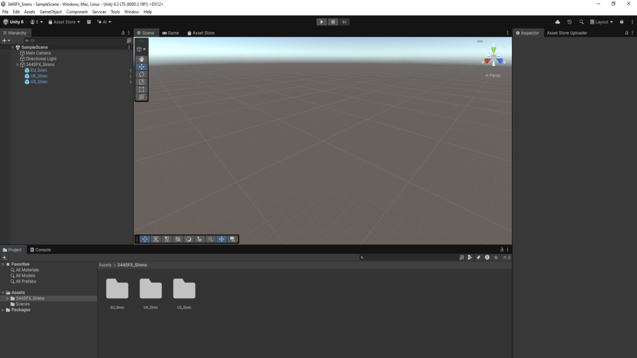Collapse the 344SFX_Sirens hierarchy object
The width and height of the screenshot is (637, 358).
click(x=18, y=65)
